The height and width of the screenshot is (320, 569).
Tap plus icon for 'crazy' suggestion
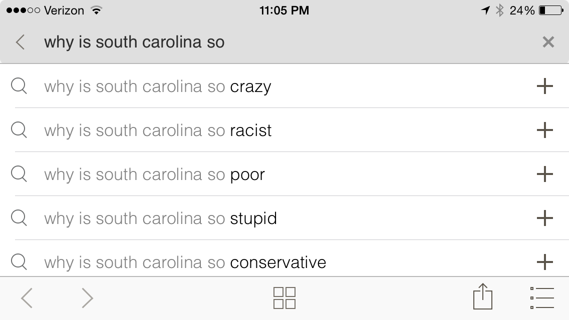[545, 86]
